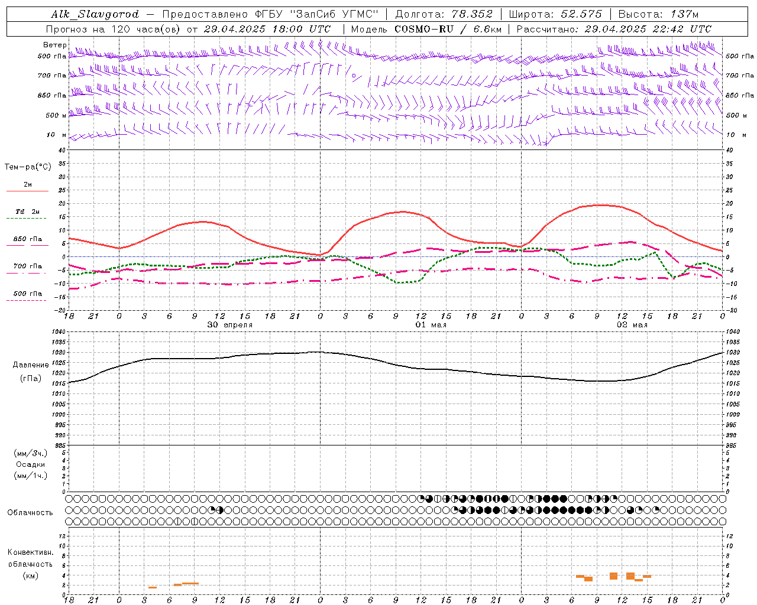Click the earliest orange convective bar on 30 апреля
Viewport: 757px width, 605px height.
pyautogui.click(x=153, y=587)
